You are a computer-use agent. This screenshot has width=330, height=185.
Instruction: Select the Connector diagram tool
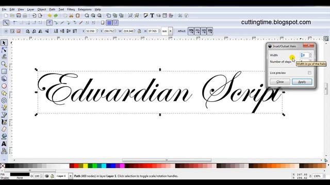4,151
